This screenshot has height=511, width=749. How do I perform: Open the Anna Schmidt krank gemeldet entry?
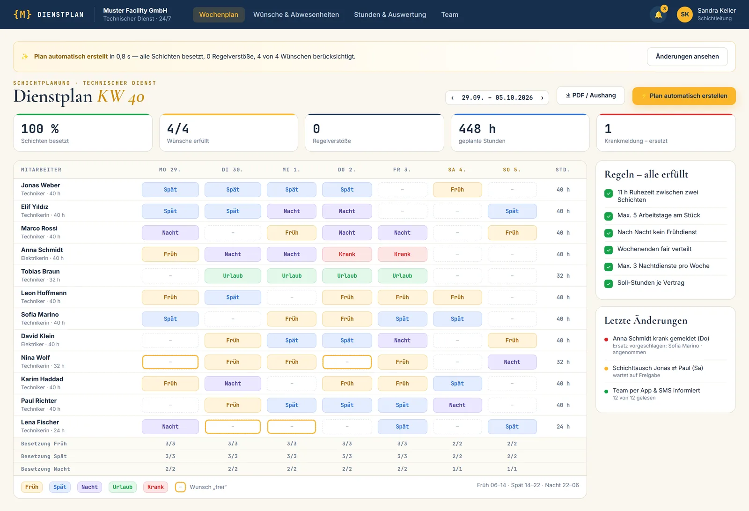click(x=665, y=345)
